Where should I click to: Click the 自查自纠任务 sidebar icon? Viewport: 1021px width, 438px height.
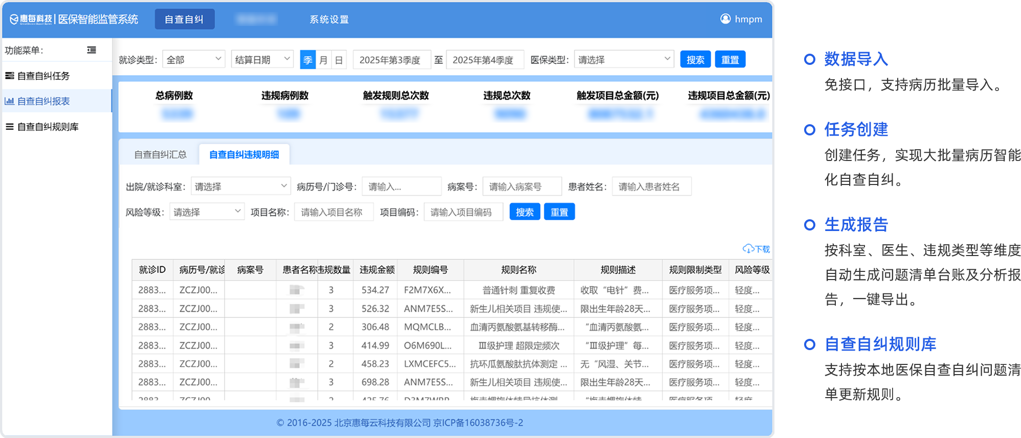(9, 76)
